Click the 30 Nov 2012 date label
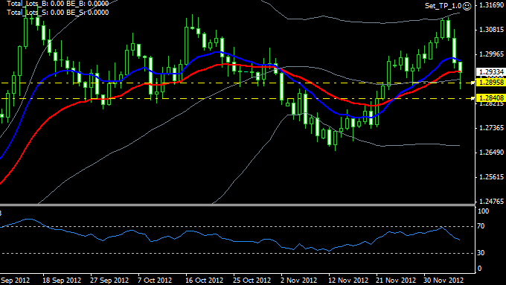Screen dimensions: 506x285 [x=443, y=280]
